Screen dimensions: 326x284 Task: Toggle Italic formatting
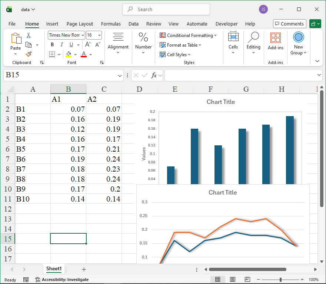coord(61,45)
